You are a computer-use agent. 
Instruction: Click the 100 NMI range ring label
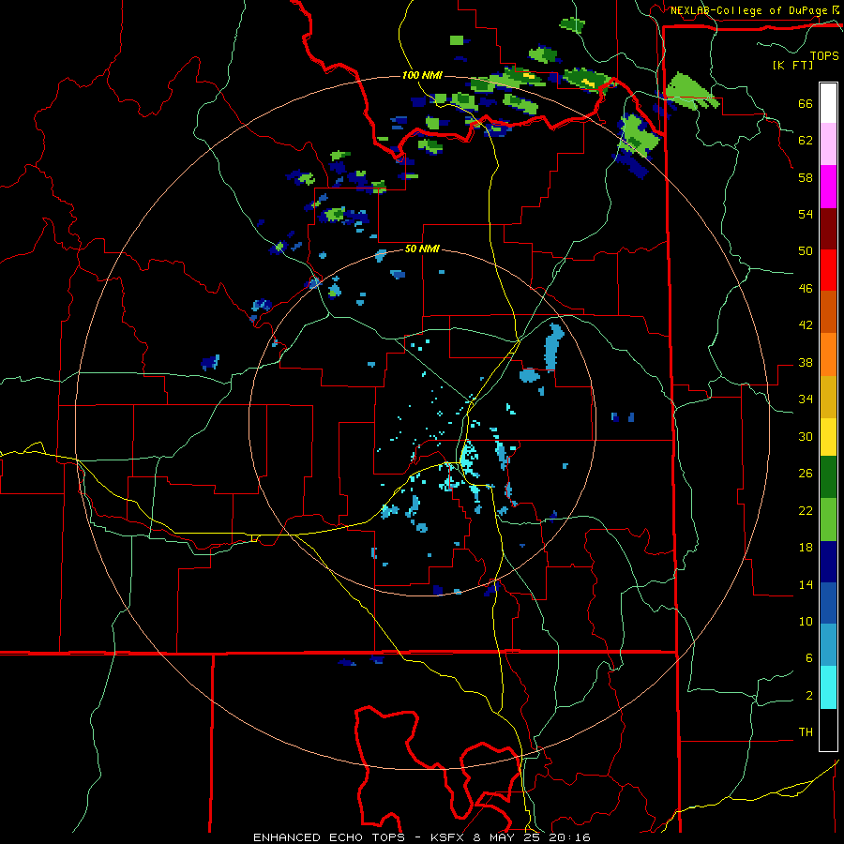pyautogui.click(x=422, y=75)
